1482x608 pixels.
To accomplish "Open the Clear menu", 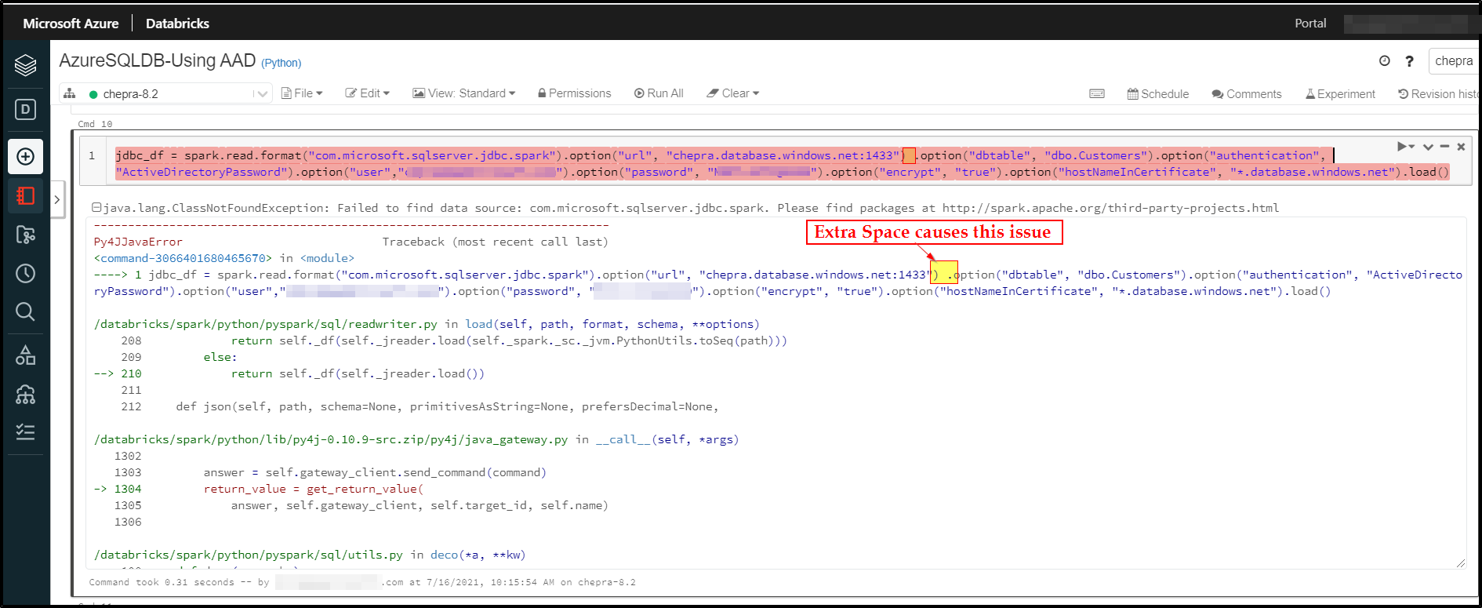I will 733,93.
